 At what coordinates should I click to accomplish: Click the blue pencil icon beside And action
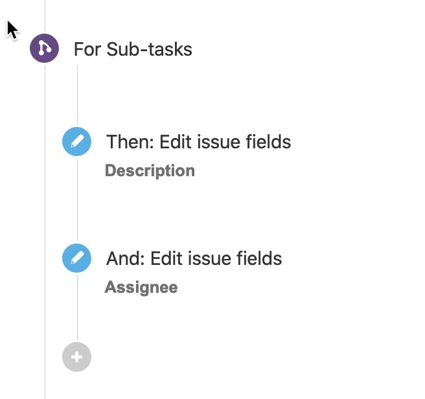[x=76, y=258]
